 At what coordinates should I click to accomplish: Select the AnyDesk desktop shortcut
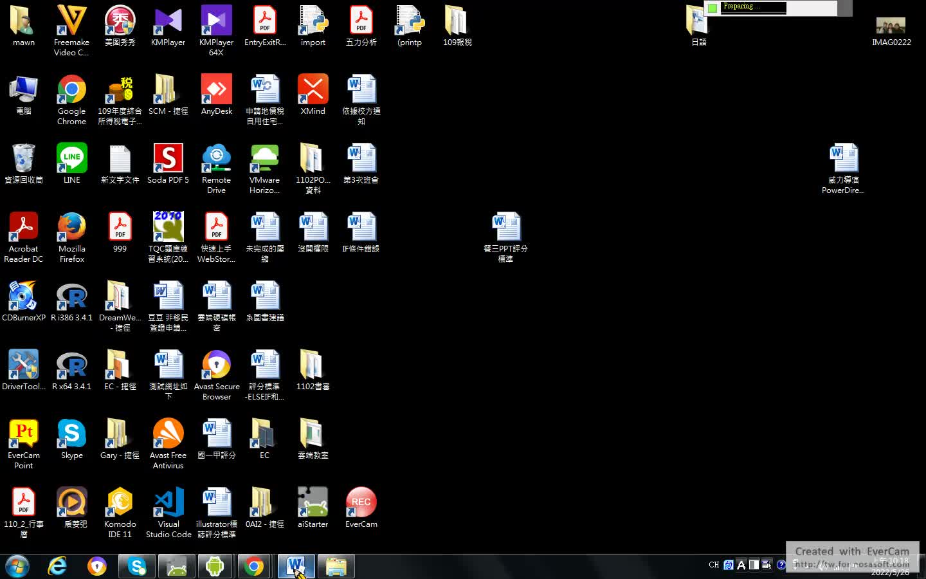[216, 94]
